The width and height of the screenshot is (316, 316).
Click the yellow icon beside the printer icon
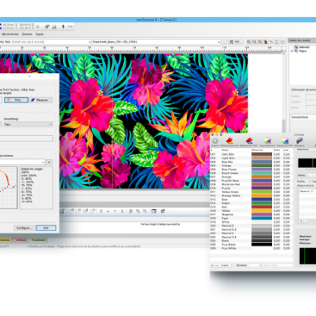[54, 27]
